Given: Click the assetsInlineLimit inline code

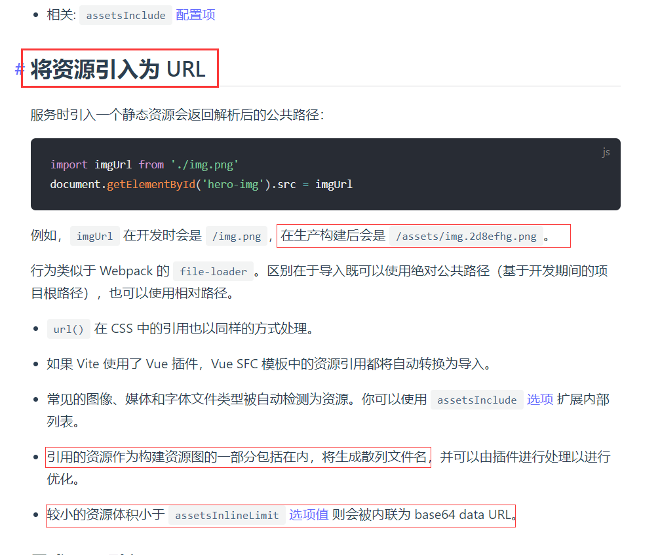Looking at the screenshot, I should pyautogui.click(x=227, y=515).
